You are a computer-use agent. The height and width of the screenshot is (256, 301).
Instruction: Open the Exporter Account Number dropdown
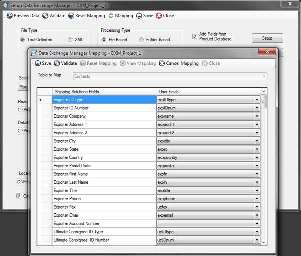click(x=257, y=224)
